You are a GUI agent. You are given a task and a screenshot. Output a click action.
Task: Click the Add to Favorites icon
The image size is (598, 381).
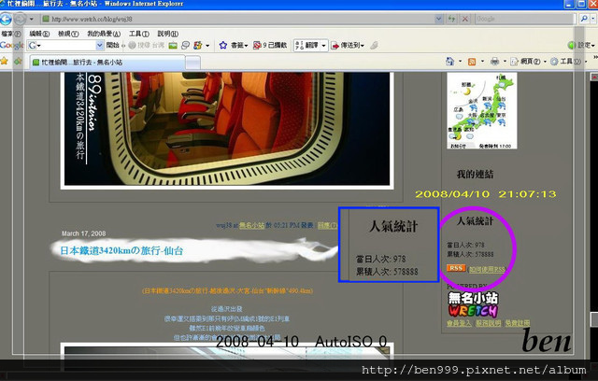click(x=18, y=61)
